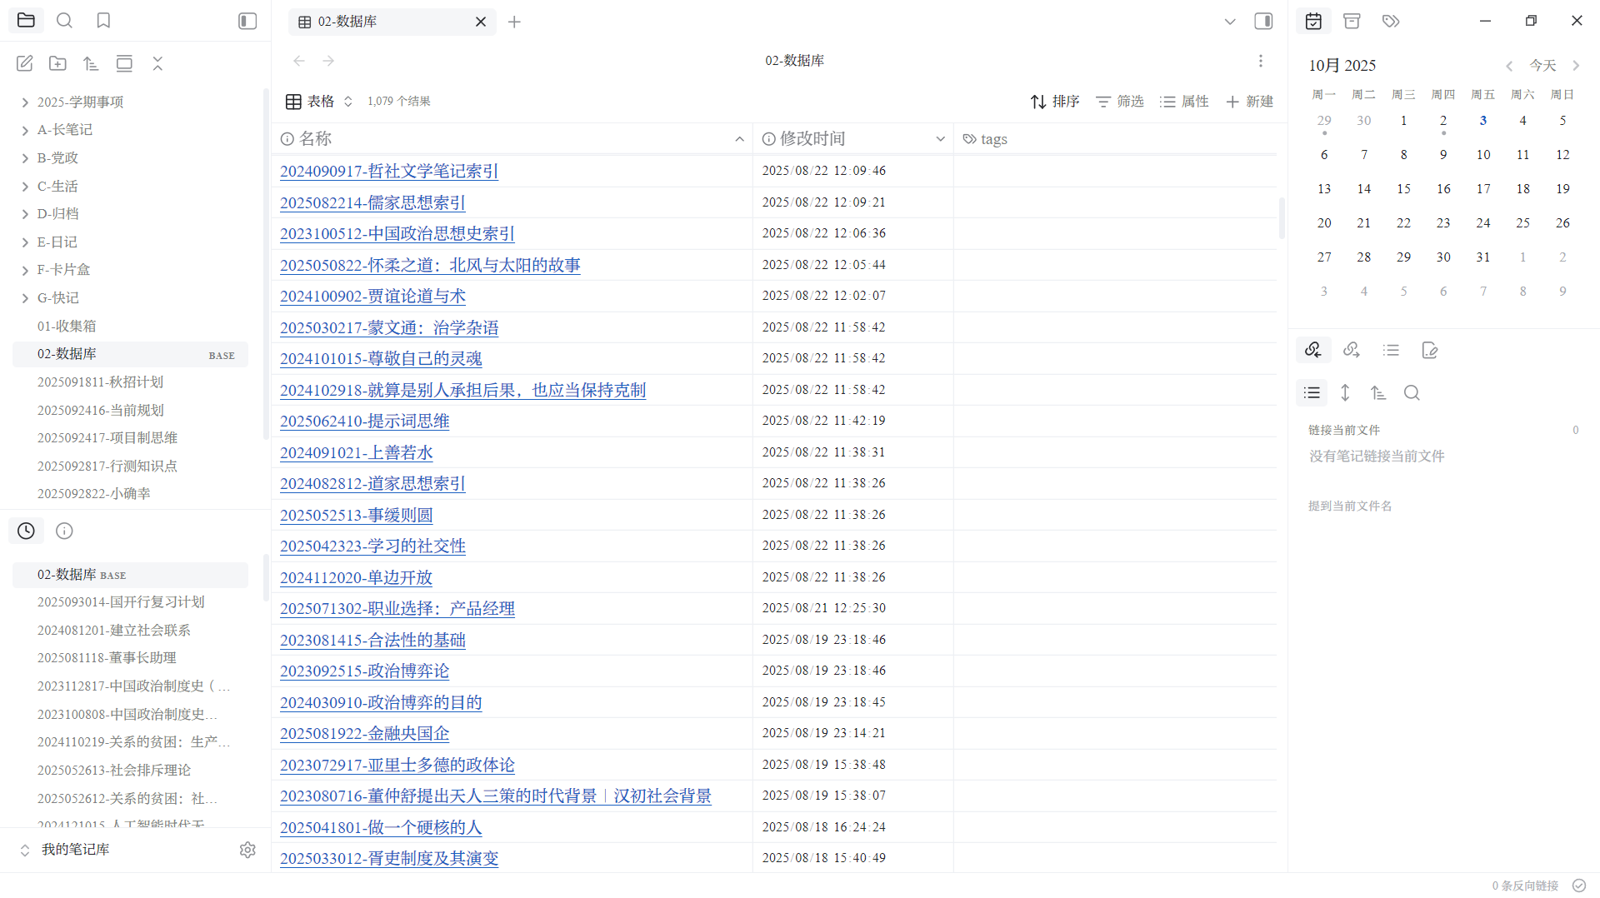The image size is (1600, 898).
Task: Create a new folder in the file explorer
Action: tap(57, 63)
